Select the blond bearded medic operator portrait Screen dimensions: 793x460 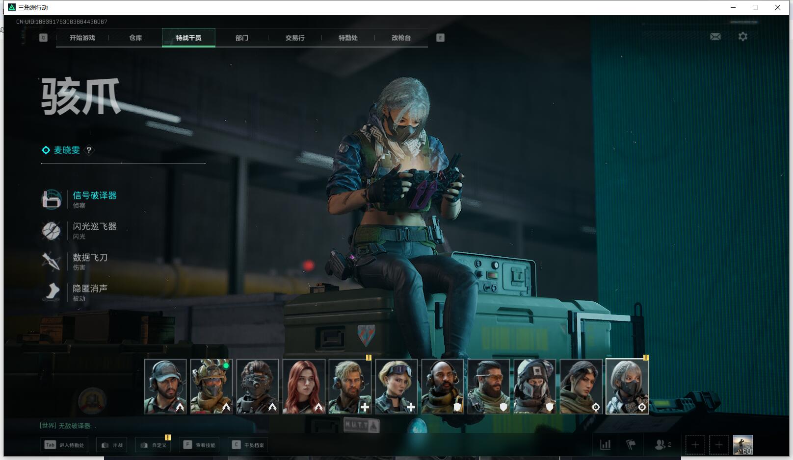(350, 387)
